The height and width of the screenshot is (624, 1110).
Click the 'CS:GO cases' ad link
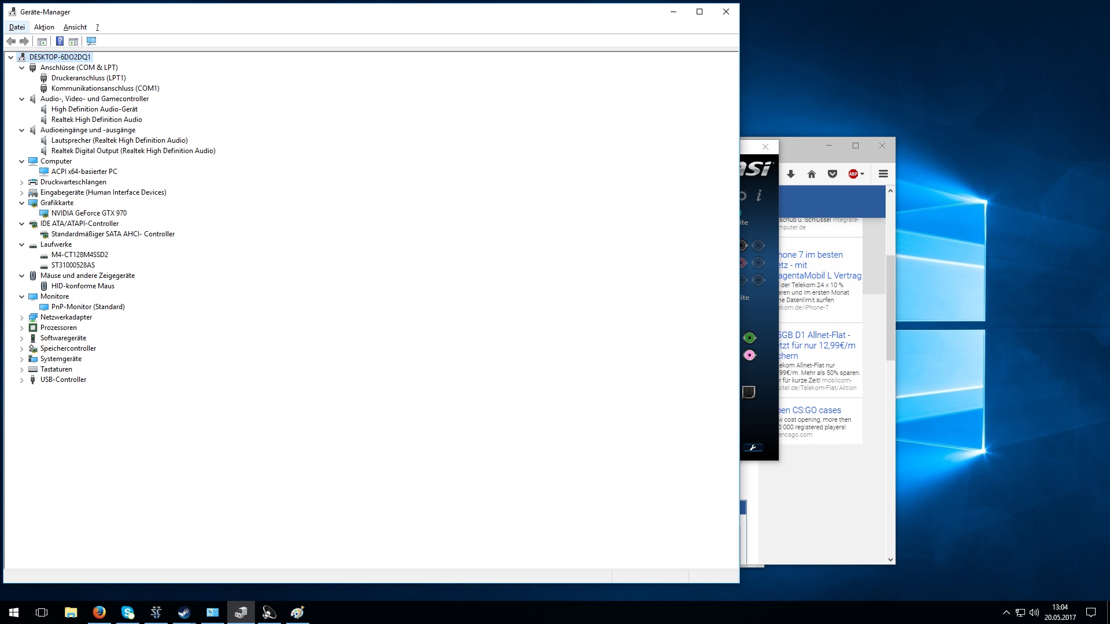[809, 410]
